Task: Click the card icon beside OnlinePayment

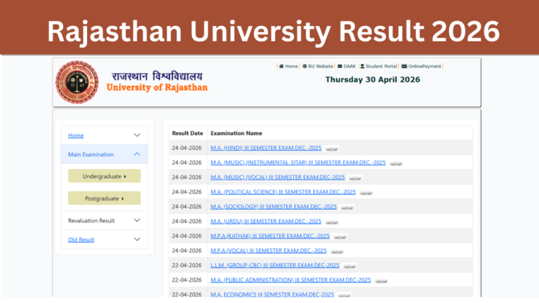Action: tap(404, 67)
